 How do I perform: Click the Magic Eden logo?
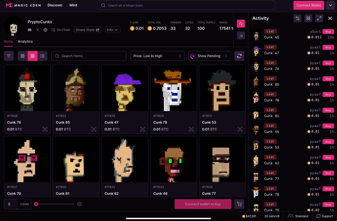click(x=23, y=5)
